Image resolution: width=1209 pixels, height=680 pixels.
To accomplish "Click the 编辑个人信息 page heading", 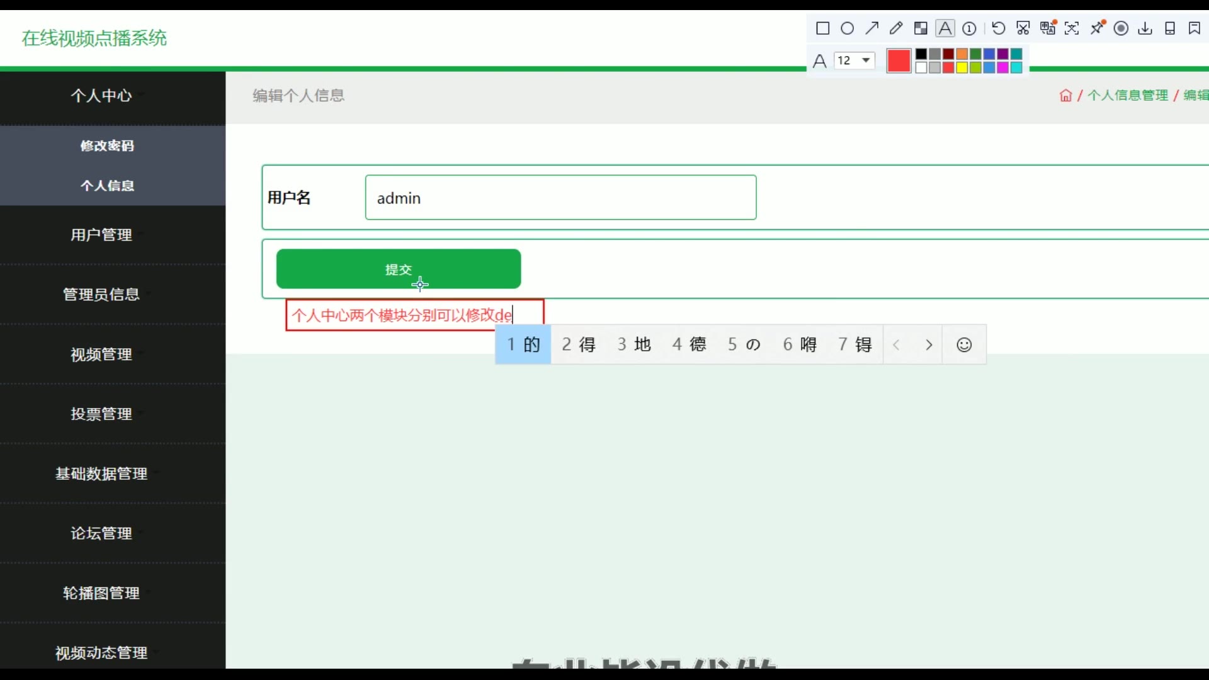I will coord(298,96).
